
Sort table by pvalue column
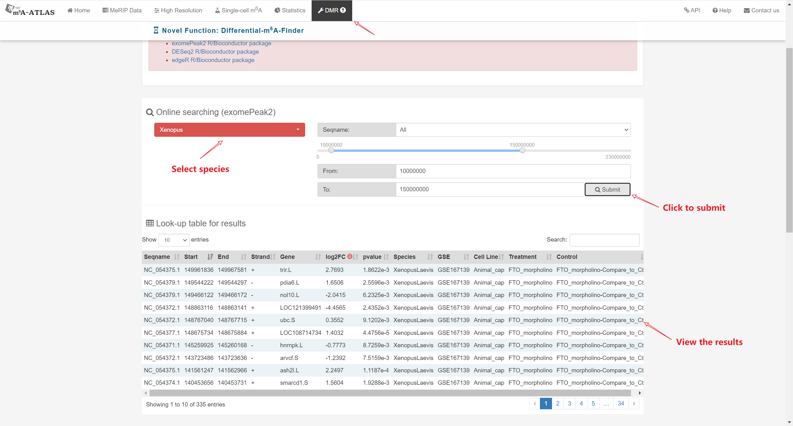376,257
